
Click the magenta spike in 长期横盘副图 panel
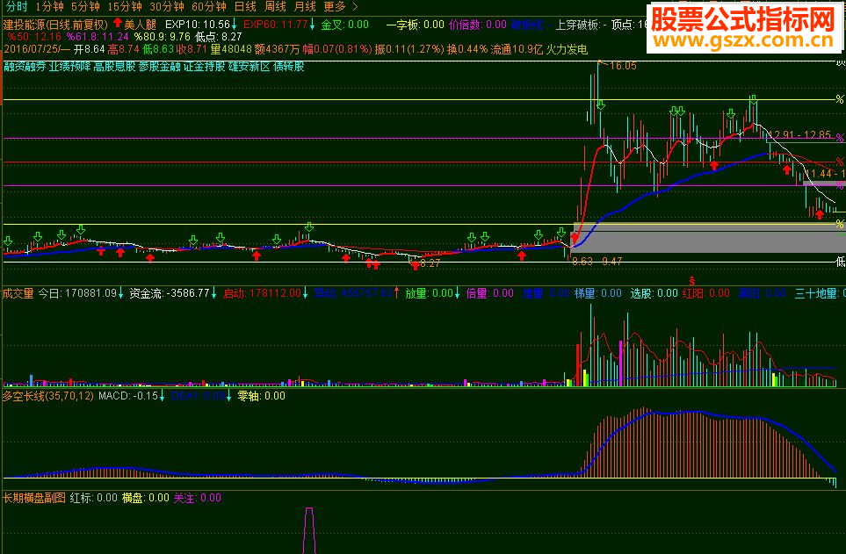click(309, 530)
